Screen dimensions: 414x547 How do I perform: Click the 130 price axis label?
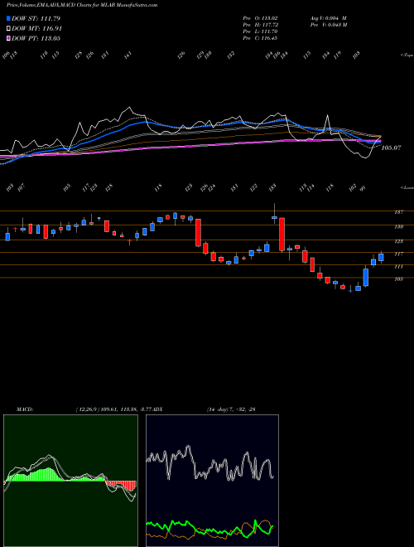pyautogui.click(x=398, y=226)
